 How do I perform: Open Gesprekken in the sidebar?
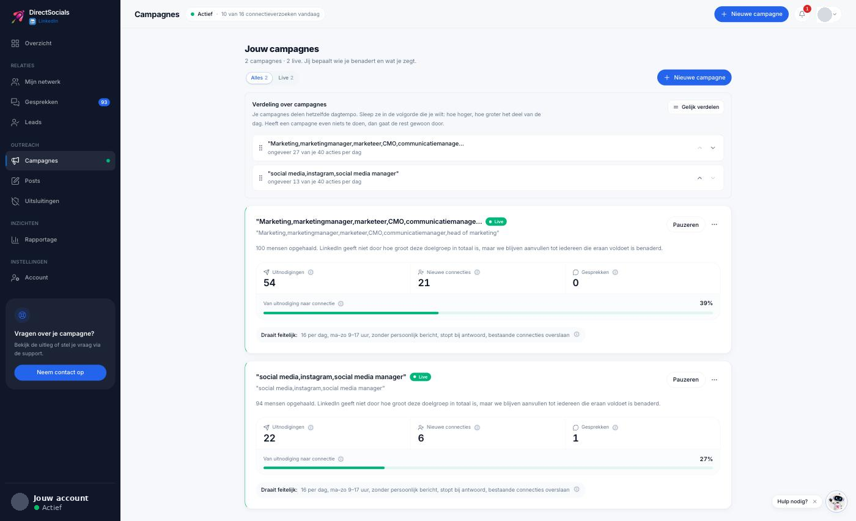(60, 102)
